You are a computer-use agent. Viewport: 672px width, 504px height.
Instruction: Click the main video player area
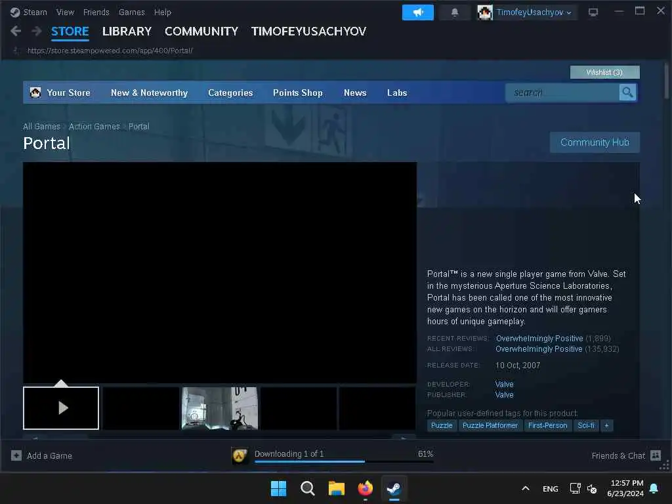(x=220, y=272)
